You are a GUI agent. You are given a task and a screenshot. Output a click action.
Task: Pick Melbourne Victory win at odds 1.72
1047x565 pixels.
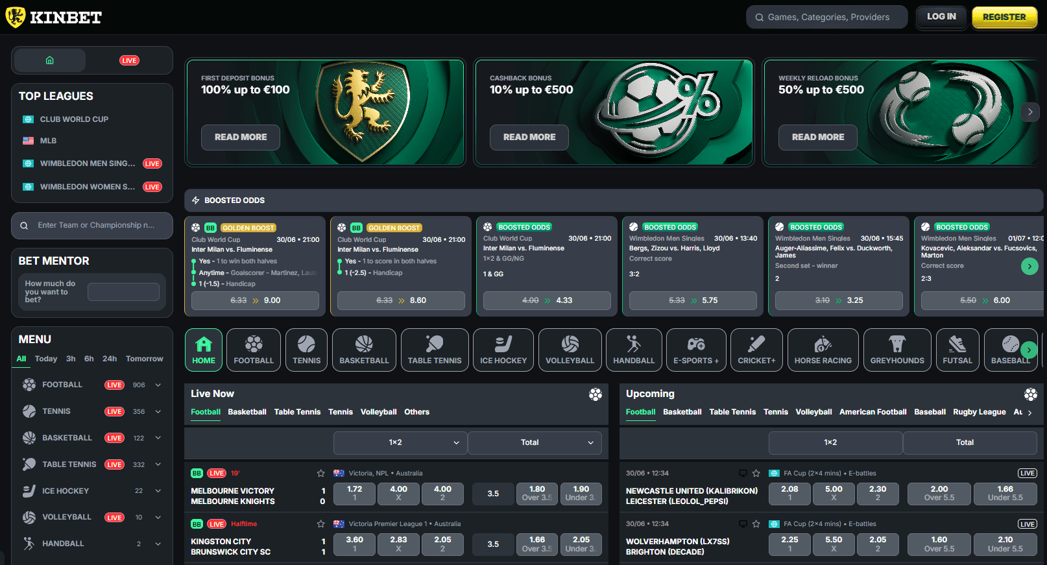[354, 494]
